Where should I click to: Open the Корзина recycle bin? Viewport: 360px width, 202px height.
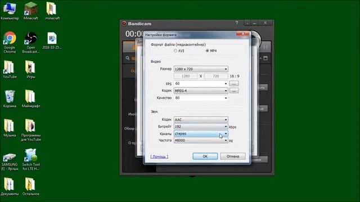(10, 99)
